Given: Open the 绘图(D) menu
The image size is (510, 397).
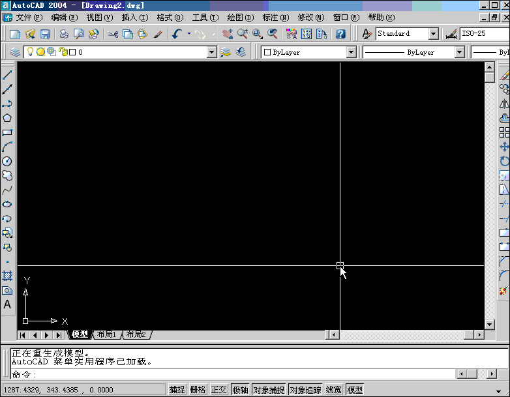Looking at the screenshot, I should [241, 18].
